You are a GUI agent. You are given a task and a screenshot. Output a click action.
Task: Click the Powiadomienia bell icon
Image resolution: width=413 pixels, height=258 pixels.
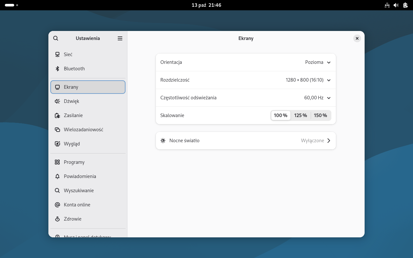57,176
